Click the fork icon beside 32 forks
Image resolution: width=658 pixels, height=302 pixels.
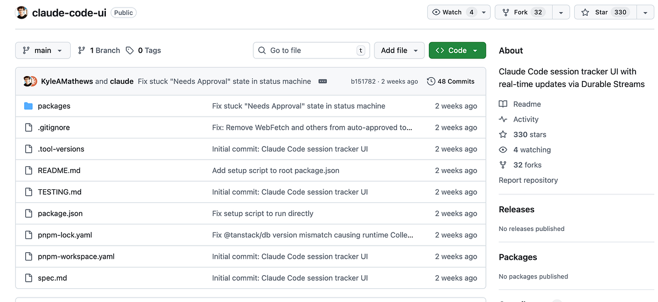[503, 165]
